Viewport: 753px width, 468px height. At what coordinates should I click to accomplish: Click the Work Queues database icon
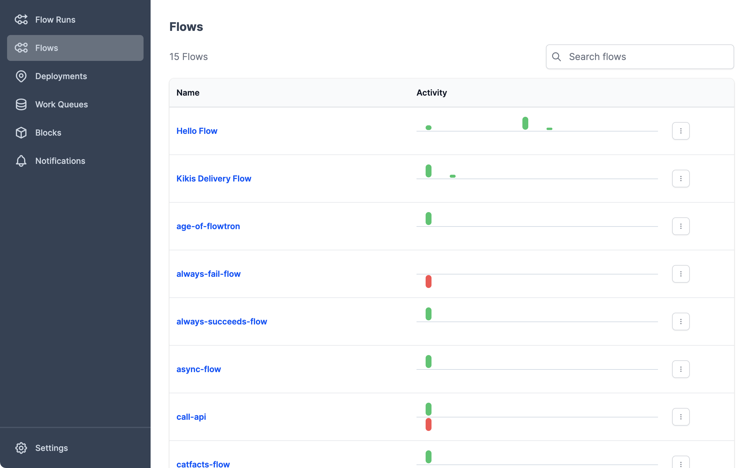pyautogui.click(x=21, y=104)
